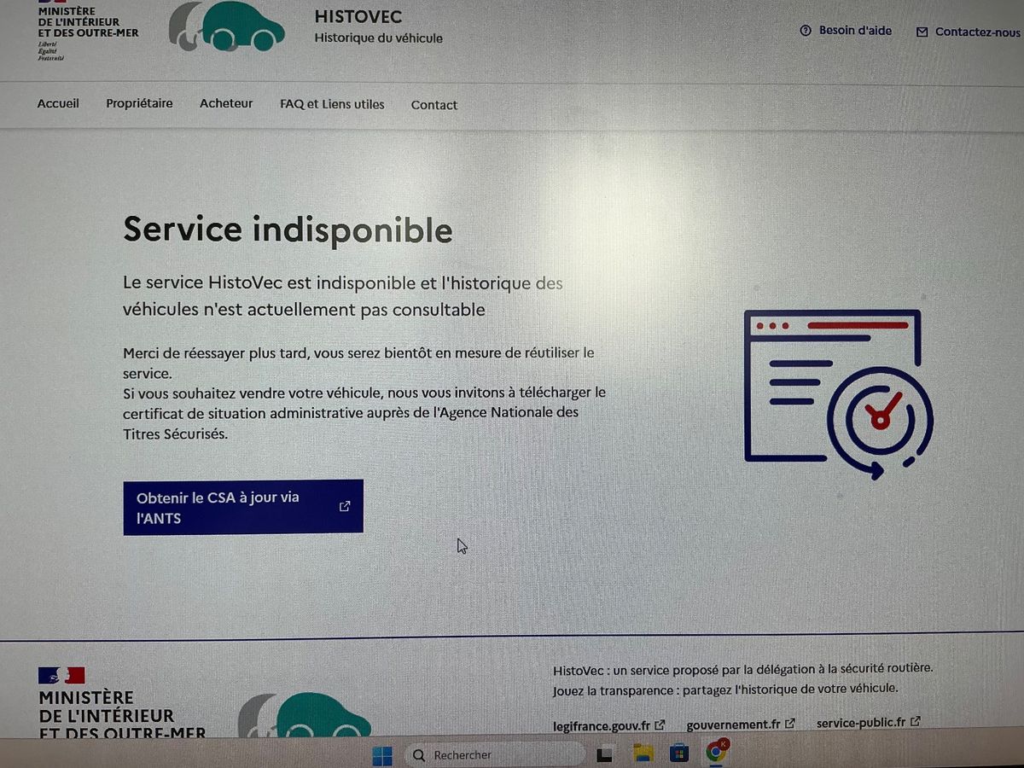This screenshot has width=1024, height=768.
Task: Open the Propriétaire navigation item
Action: (x=139, y=103)
